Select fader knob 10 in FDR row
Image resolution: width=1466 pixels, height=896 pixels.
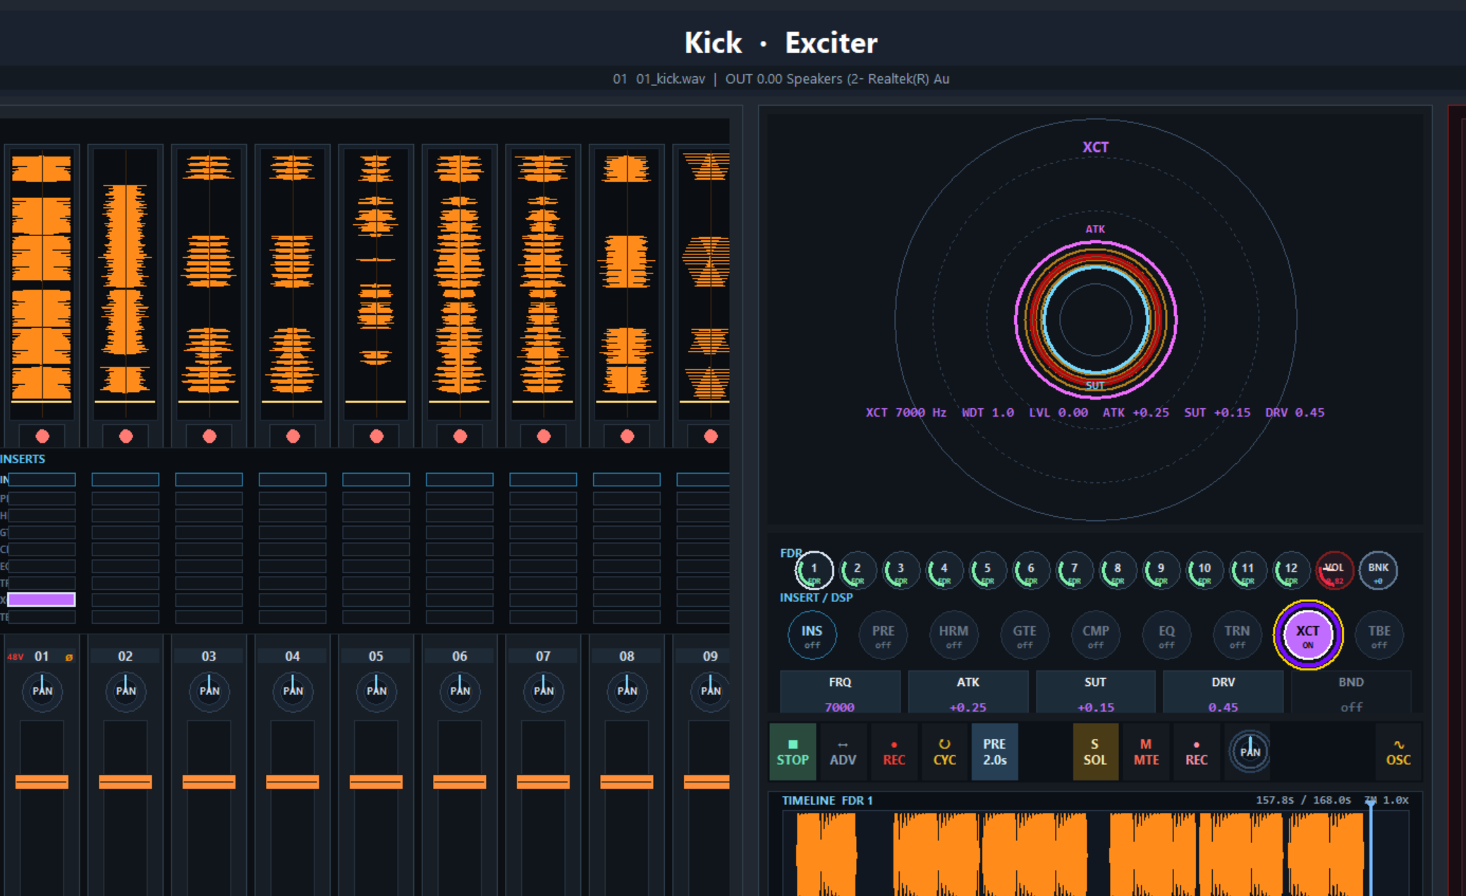coord(1204,570)
